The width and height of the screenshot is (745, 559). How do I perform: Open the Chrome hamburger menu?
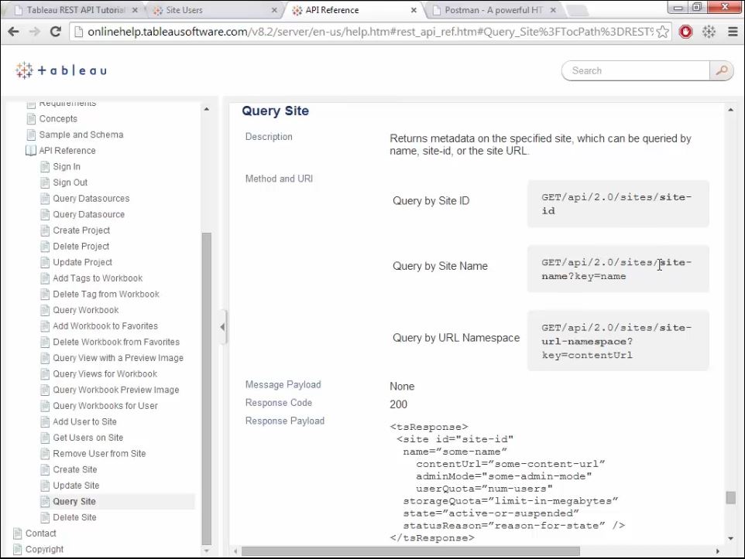pos(733,32)
